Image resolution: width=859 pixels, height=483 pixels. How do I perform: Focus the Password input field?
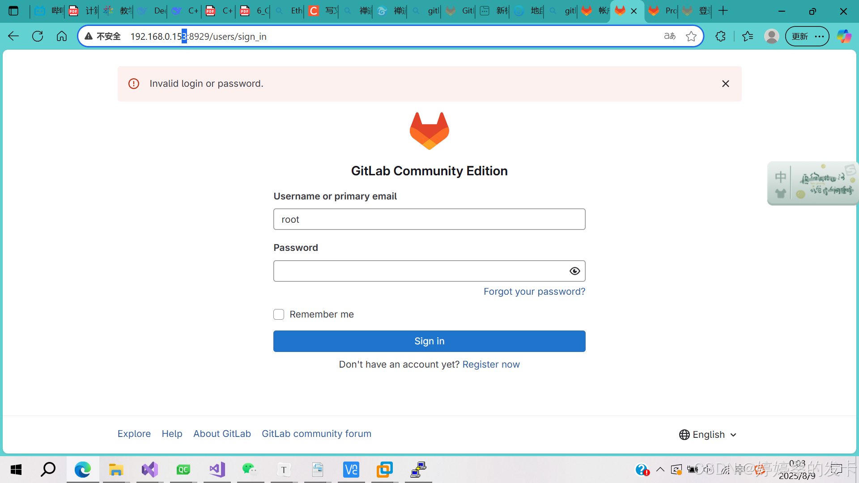click(429, 271)
